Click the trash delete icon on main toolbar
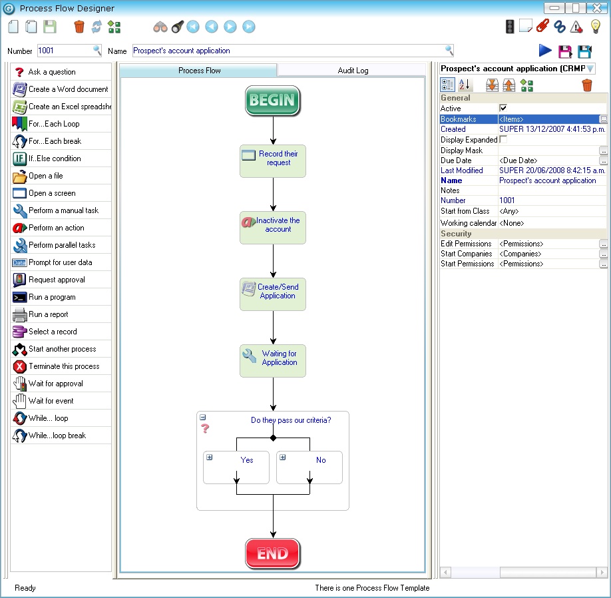 pos(78,27)
